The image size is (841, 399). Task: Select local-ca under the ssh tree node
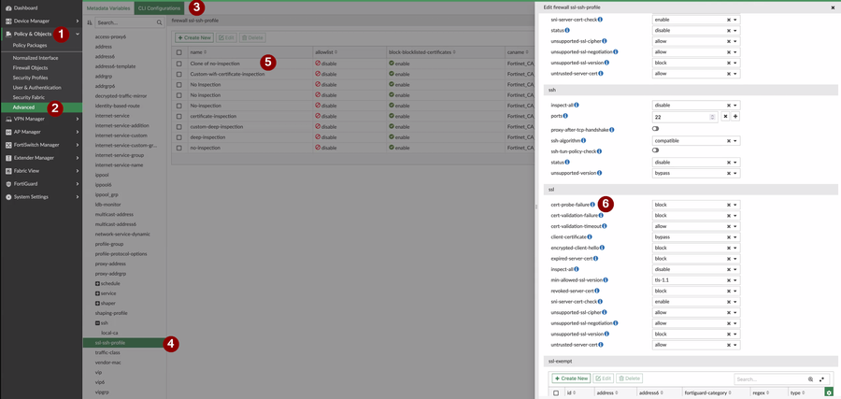coord(109,333)
